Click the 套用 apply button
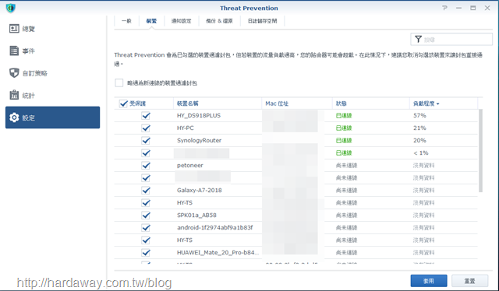This screenshot has height=291, width=499. click(x=429, y=281)
